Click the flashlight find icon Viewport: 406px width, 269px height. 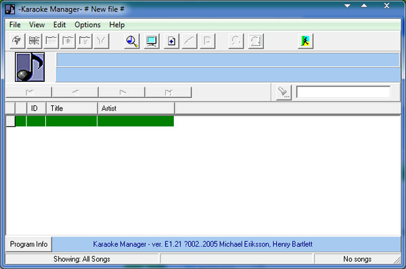[x=284, y=93]
